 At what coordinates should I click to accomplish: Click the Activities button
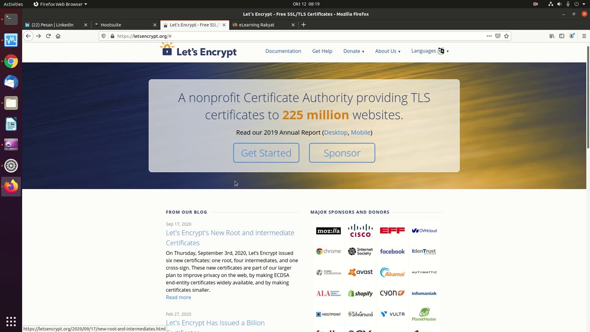(x=13, y=4)
